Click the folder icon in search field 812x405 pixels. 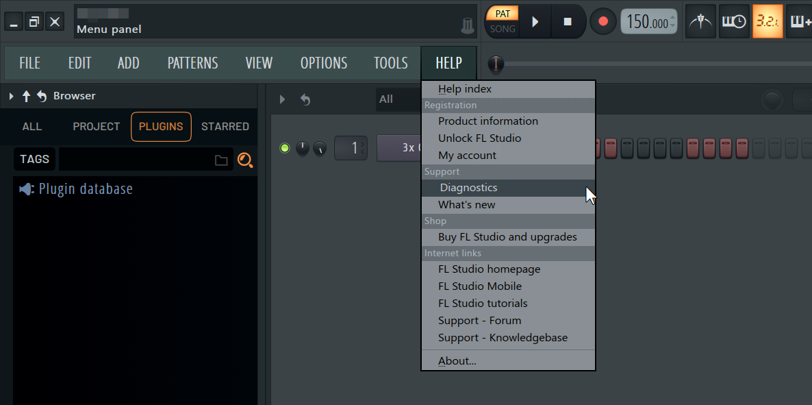click(221, 160)
